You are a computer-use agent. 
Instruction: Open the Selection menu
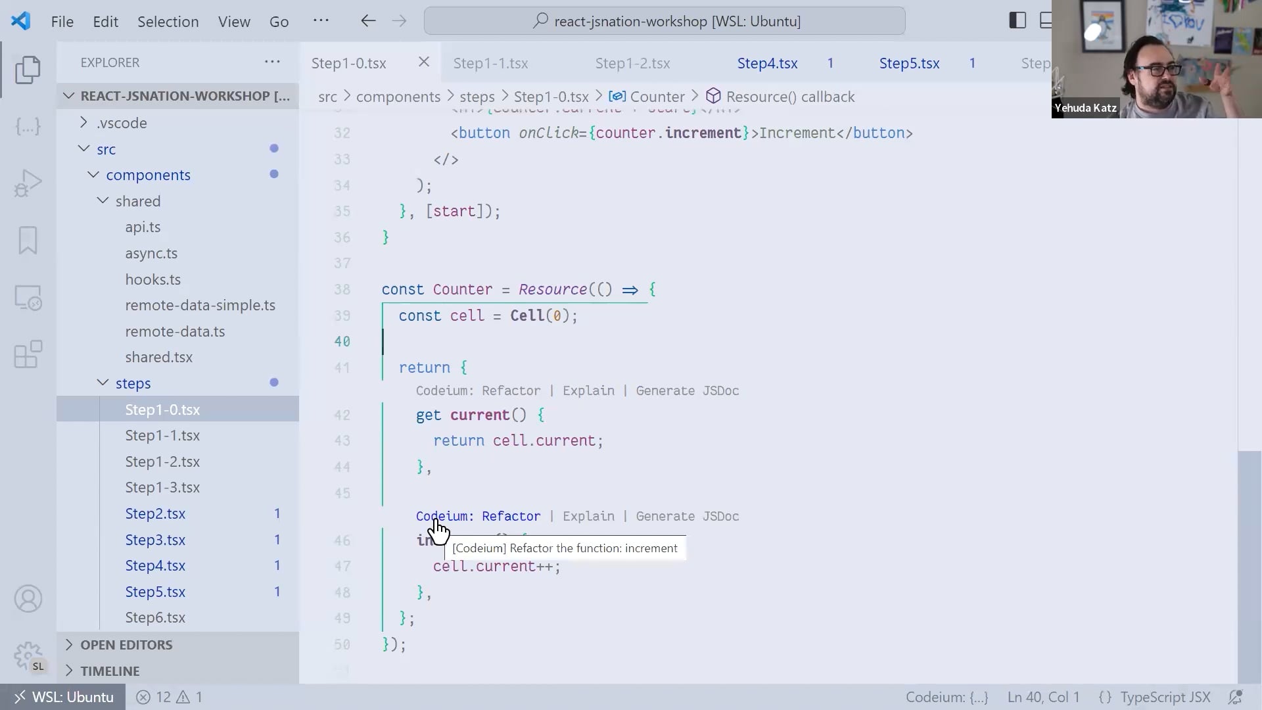click(x=168, y=22)
